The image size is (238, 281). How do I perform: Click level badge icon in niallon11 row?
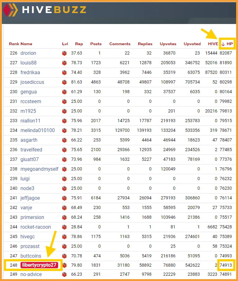65,121
